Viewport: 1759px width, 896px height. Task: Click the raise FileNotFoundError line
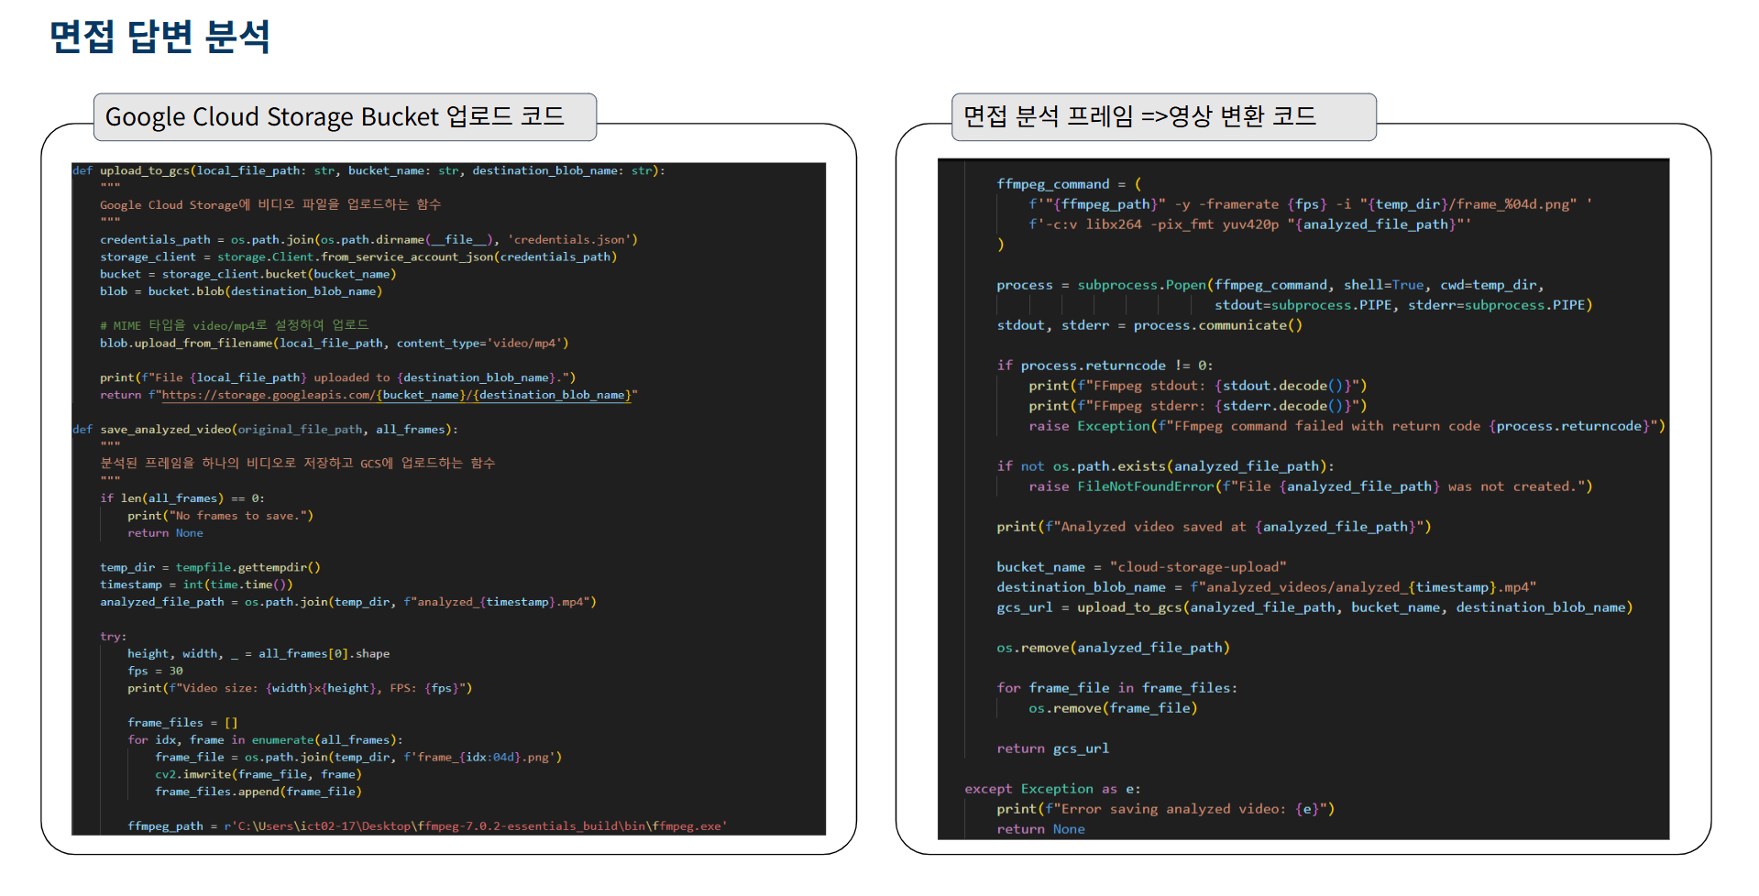point(1309,486)
